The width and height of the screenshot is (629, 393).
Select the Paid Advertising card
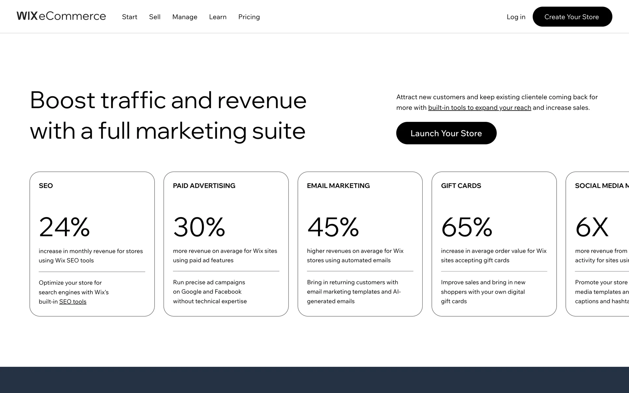(226, 244)
